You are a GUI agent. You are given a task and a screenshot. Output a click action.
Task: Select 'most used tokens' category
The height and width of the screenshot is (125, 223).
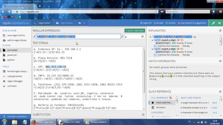click(162, 102)
